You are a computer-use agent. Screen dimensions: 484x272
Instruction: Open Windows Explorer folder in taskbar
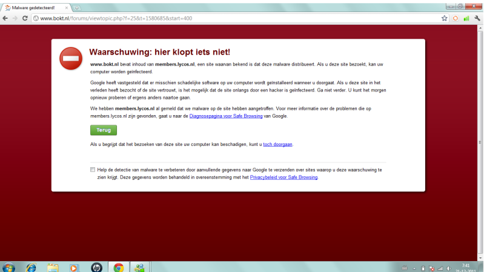tap(53, 267)
